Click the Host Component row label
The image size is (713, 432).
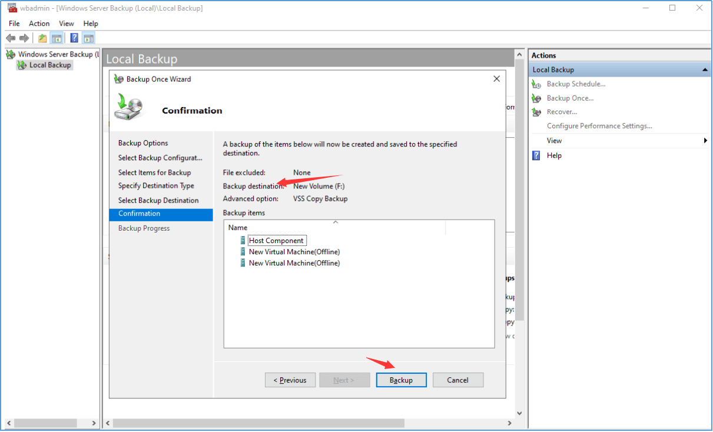tap(276, 240)
